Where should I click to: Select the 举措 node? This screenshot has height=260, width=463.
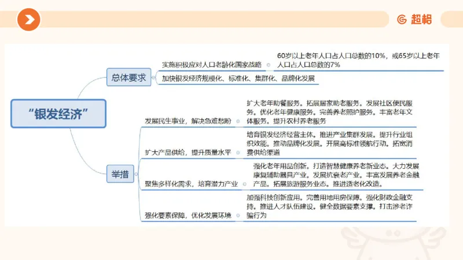120,174
